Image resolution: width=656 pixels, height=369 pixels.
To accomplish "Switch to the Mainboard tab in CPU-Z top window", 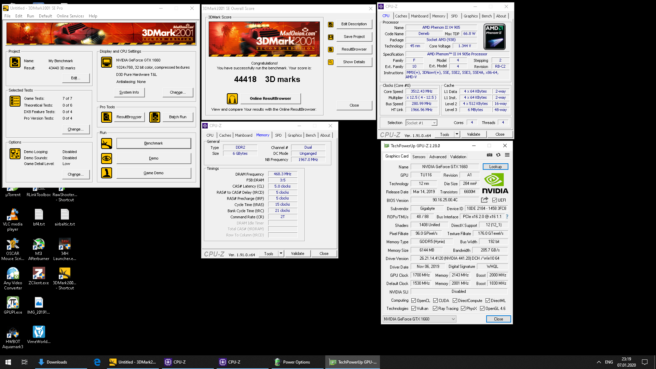I will coord(420,16).
